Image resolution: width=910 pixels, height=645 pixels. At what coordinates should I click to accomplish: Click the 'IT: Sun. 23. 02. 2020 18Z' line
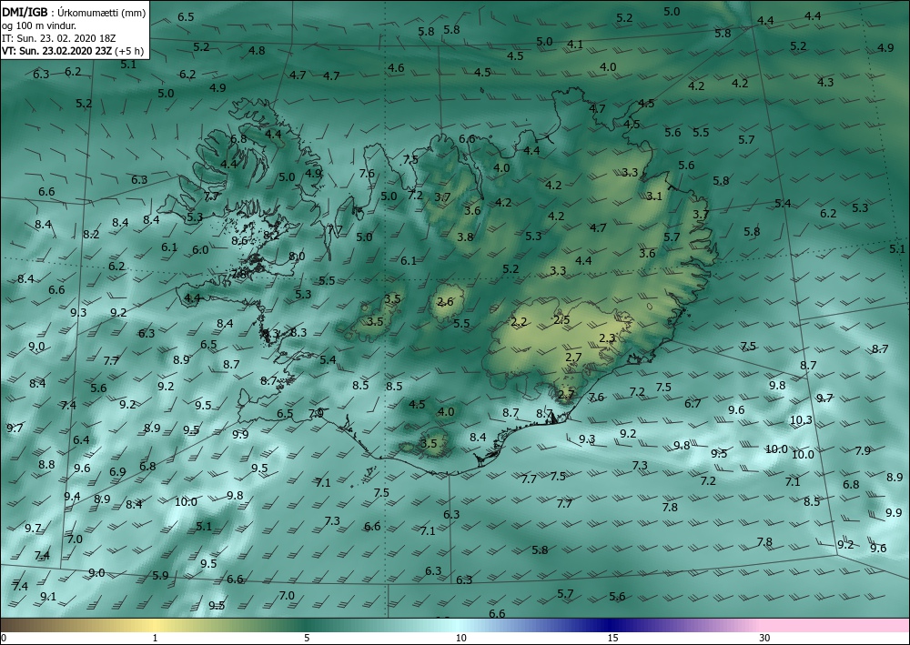[x=57, y=38]
